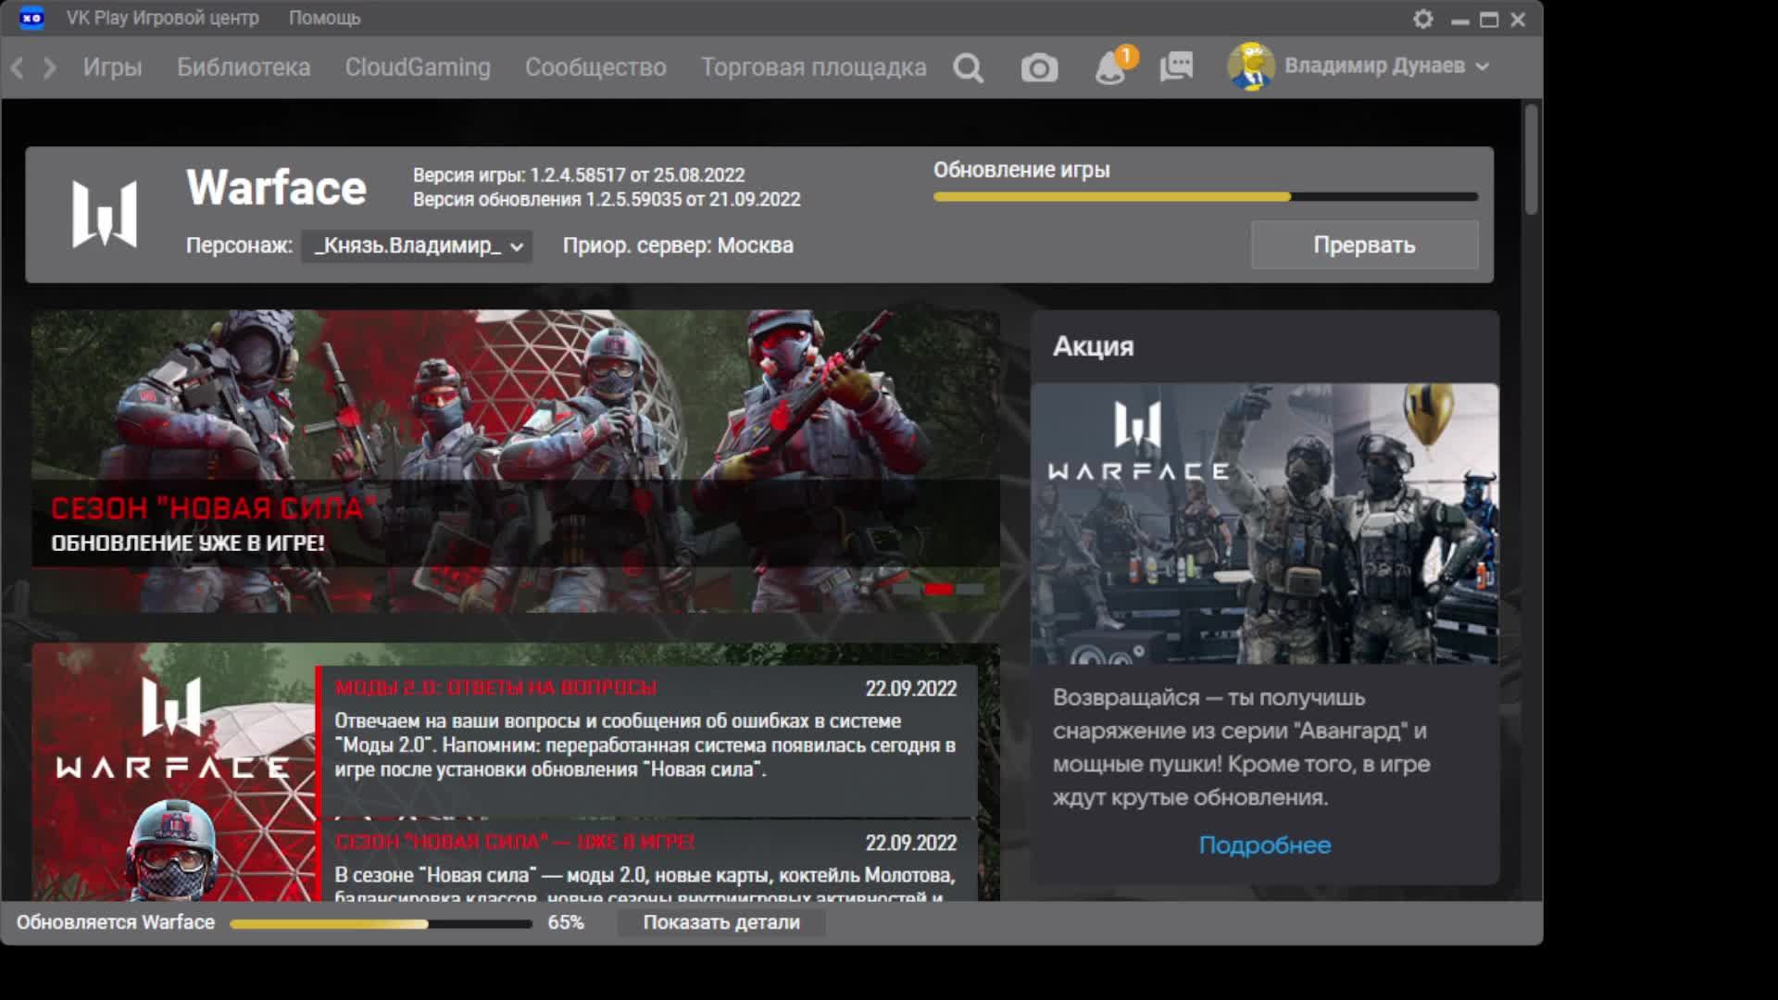The image size is (1778, 1000).
Task: Click the VK Play logo icon
Action: pos(31,18)
